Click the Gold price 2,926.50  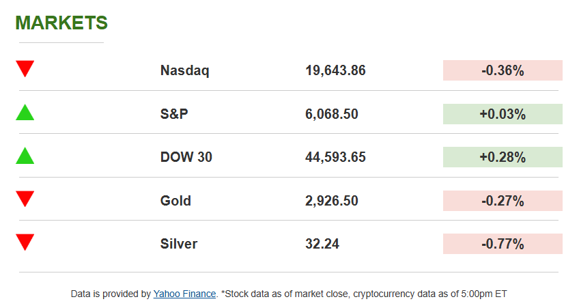[x=332, y=201]
